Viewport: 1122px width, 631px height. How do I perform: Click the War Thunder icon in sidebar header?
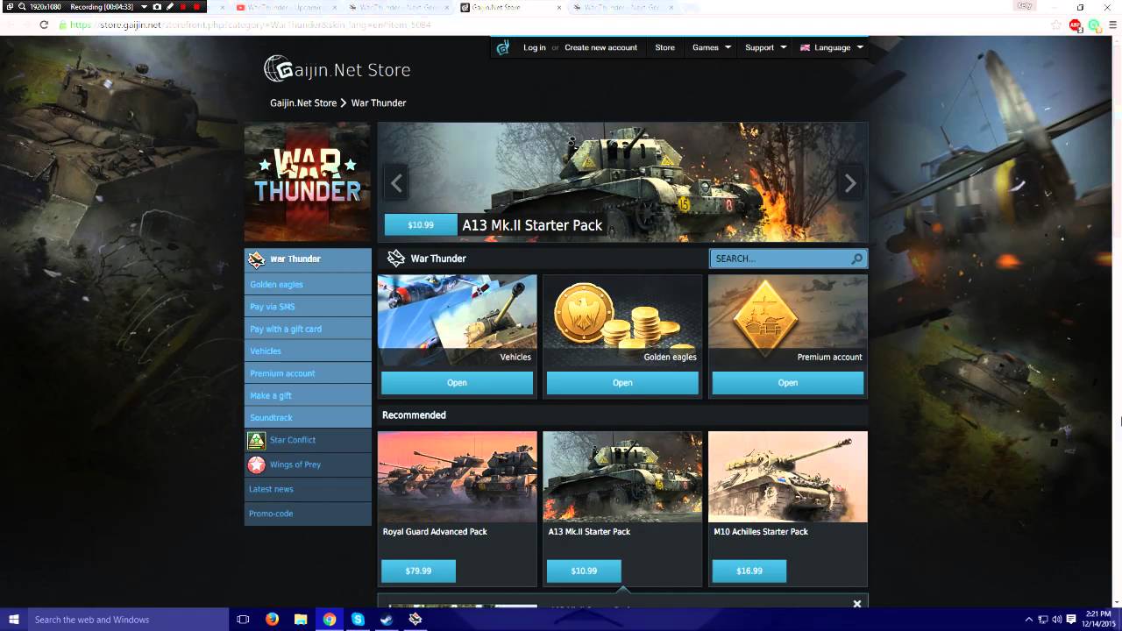256,259
